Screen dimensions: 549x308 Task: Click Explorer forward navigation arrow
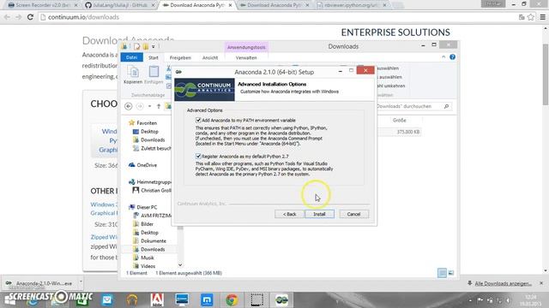140,106
